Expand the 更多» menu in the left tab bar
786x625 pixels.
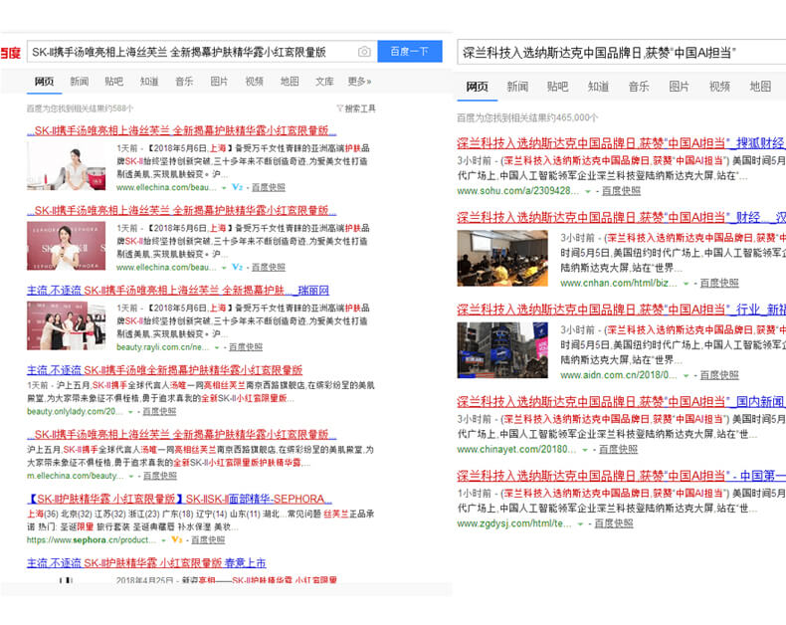coord(359,82)
